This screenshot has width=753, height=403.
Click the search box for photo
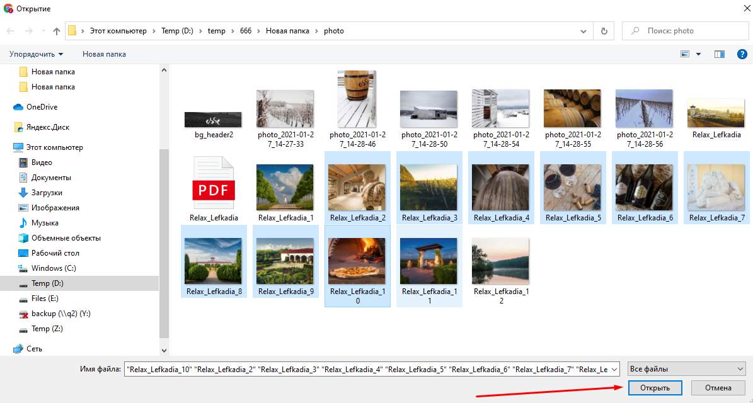click(686, 31)
